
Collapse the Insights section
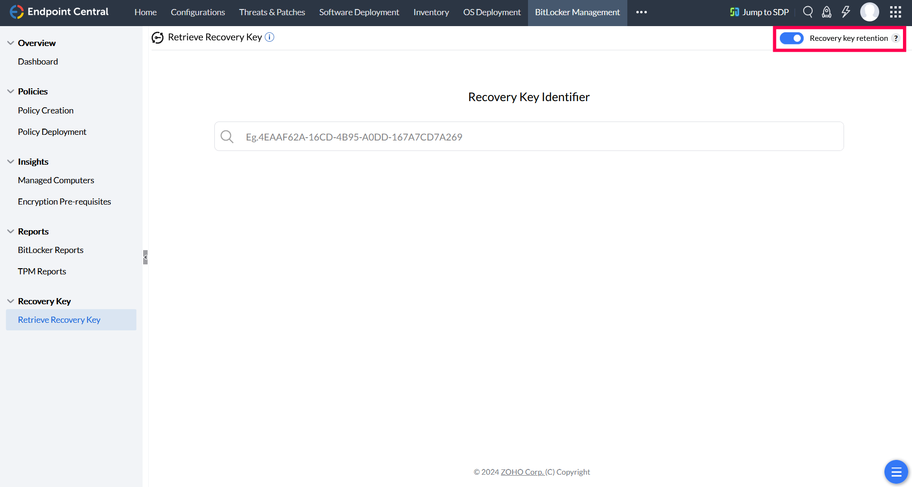pyautogui.click(x=10, y=161)
